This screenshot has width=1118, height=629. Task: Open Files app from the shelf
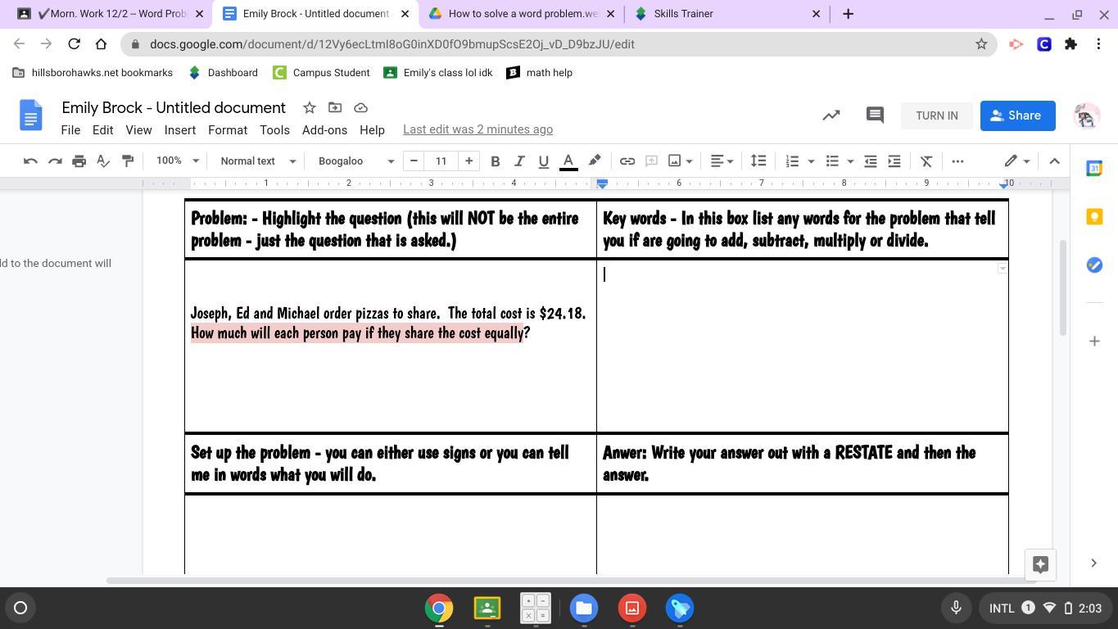pyautogui.click(x=584, y=609)
